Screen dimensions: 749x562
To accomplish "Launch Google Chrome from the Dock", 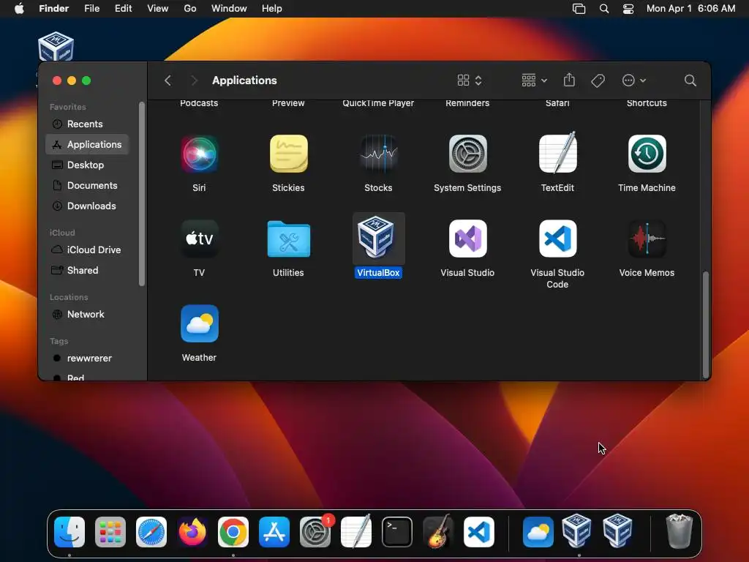I will click(x=233, y=532).
